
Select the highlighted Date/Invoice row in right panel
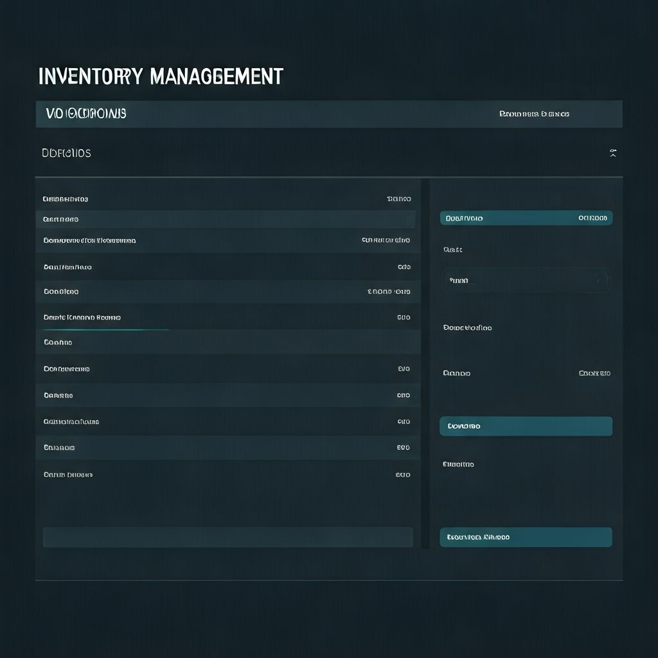[x=526, y=218]
